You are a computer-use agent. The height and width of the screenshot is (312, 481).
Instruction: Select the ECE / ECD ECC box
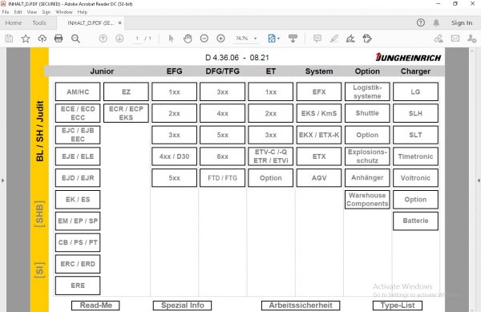coord(78,113)
